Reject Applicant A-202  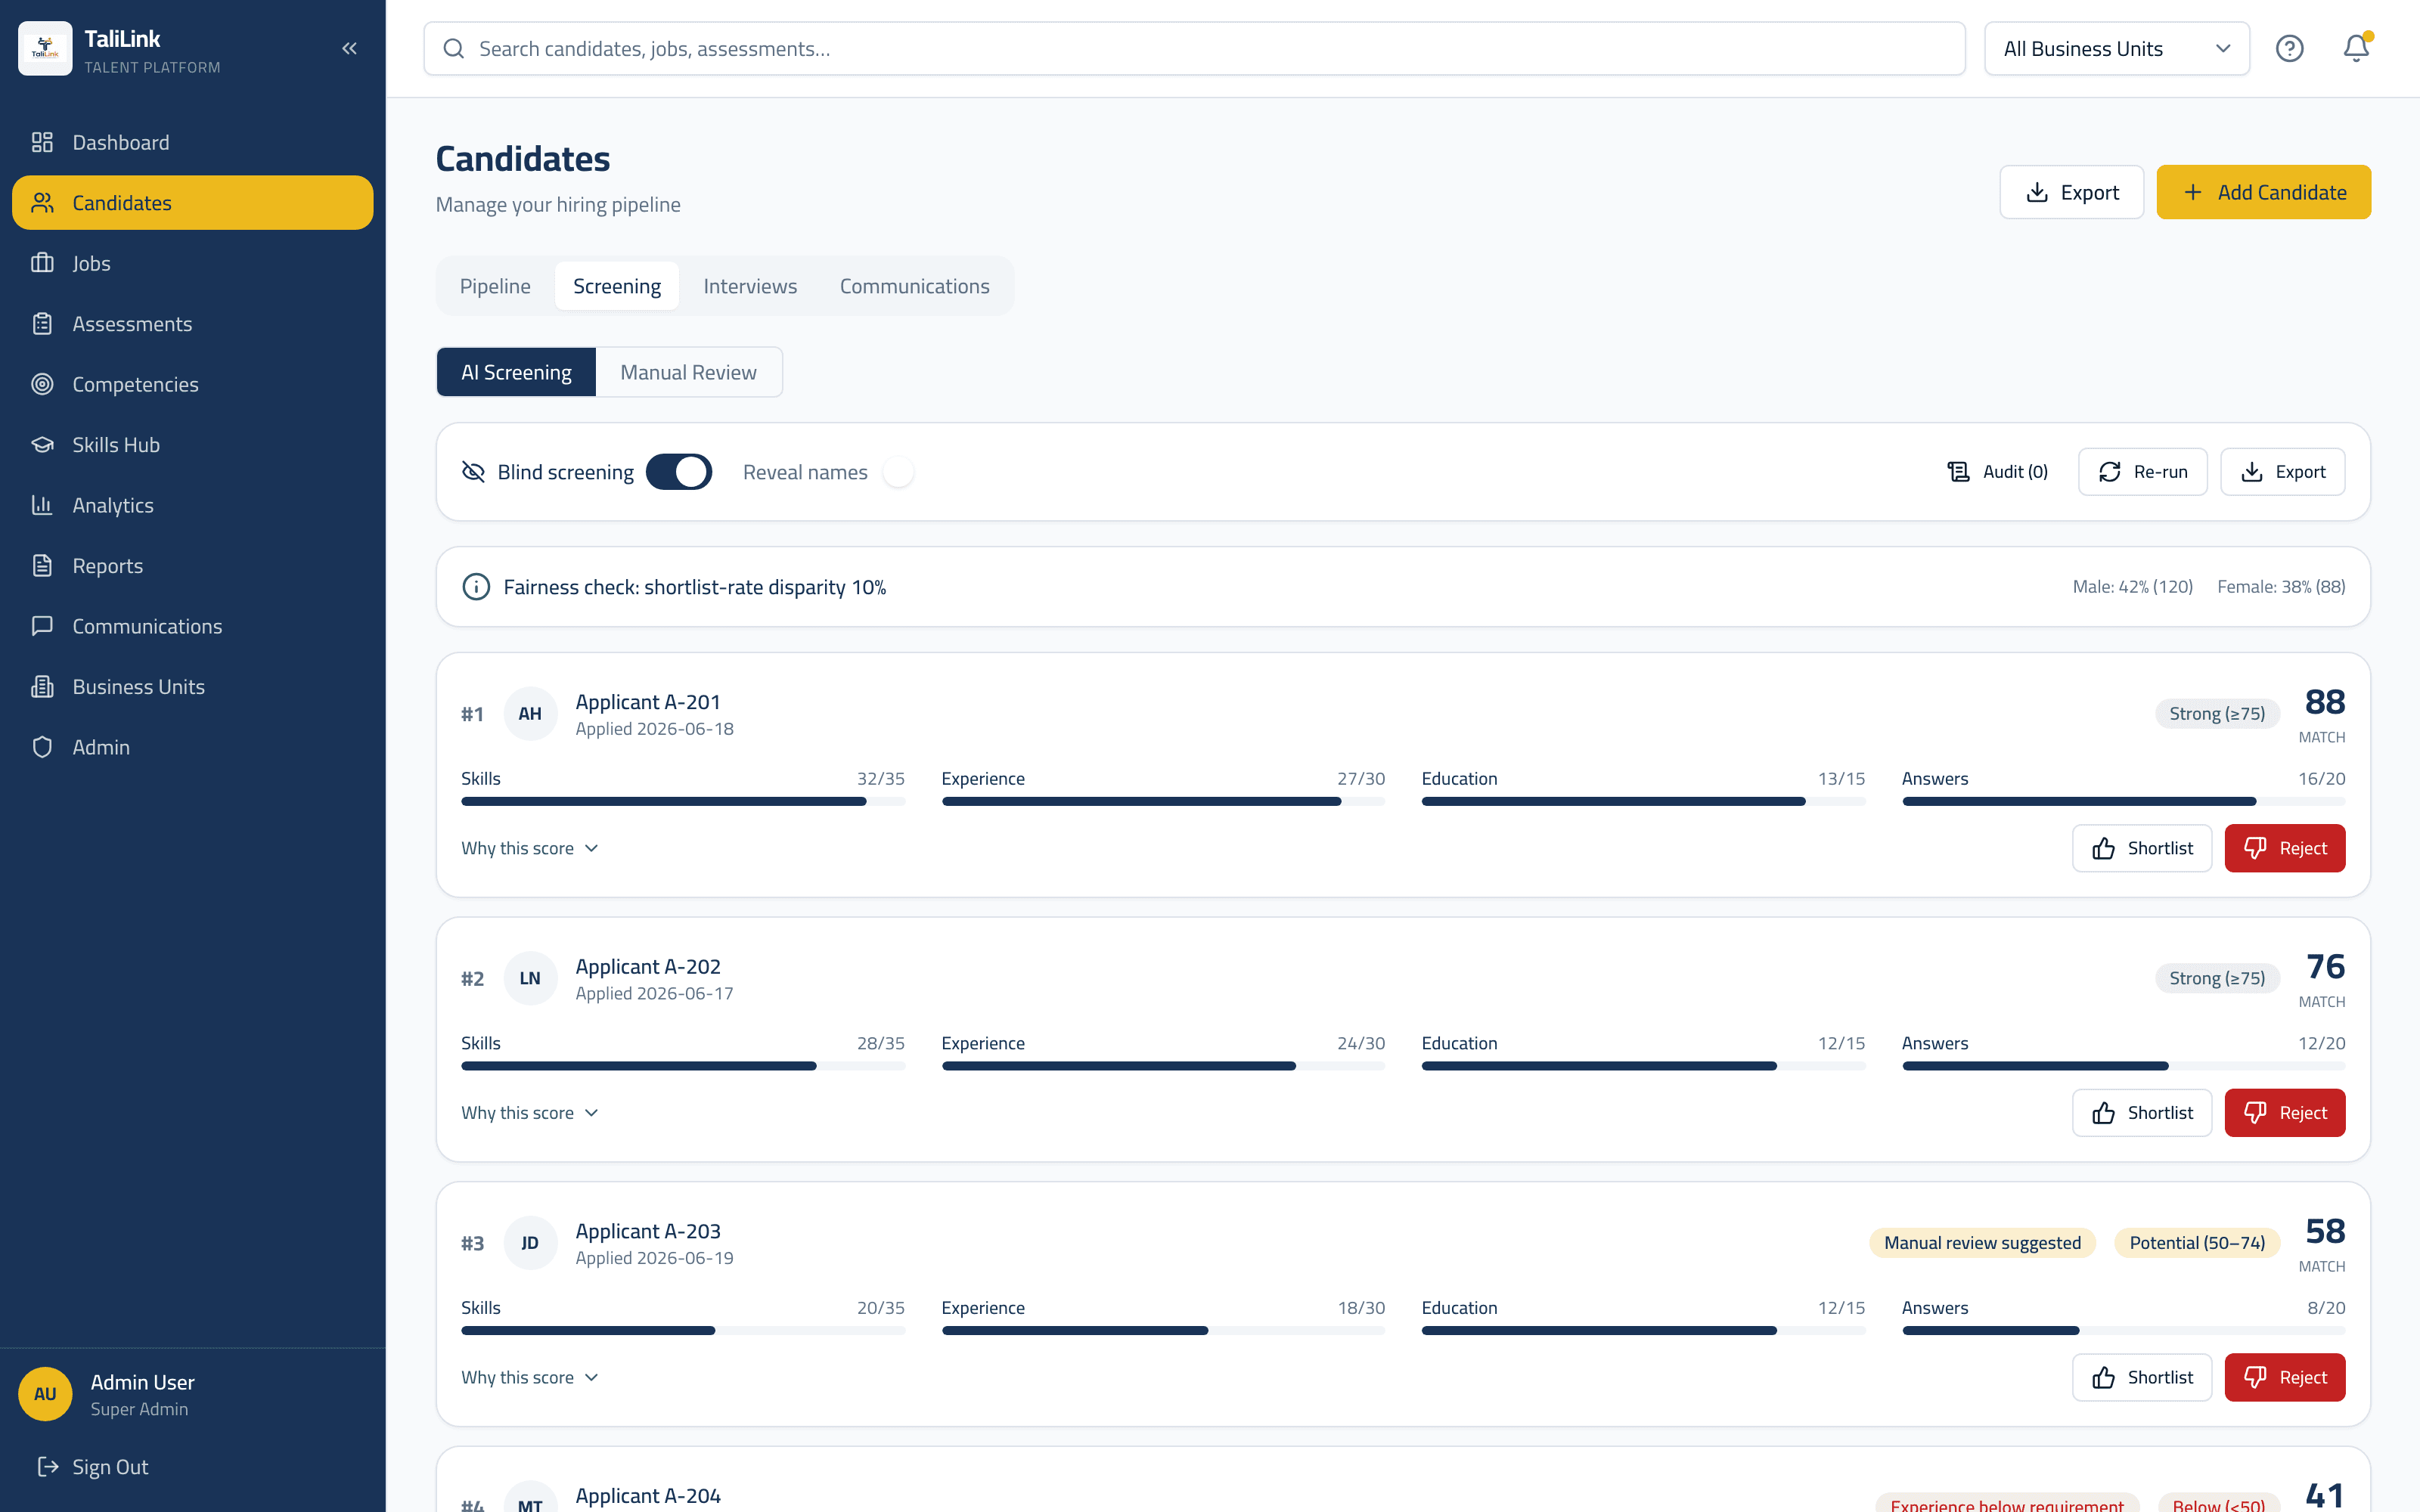point(2285,1113)
